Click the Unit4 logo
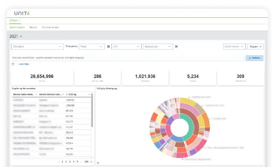Image resolution: width=275 pixels, height=167 pixels. click(22, 13)
